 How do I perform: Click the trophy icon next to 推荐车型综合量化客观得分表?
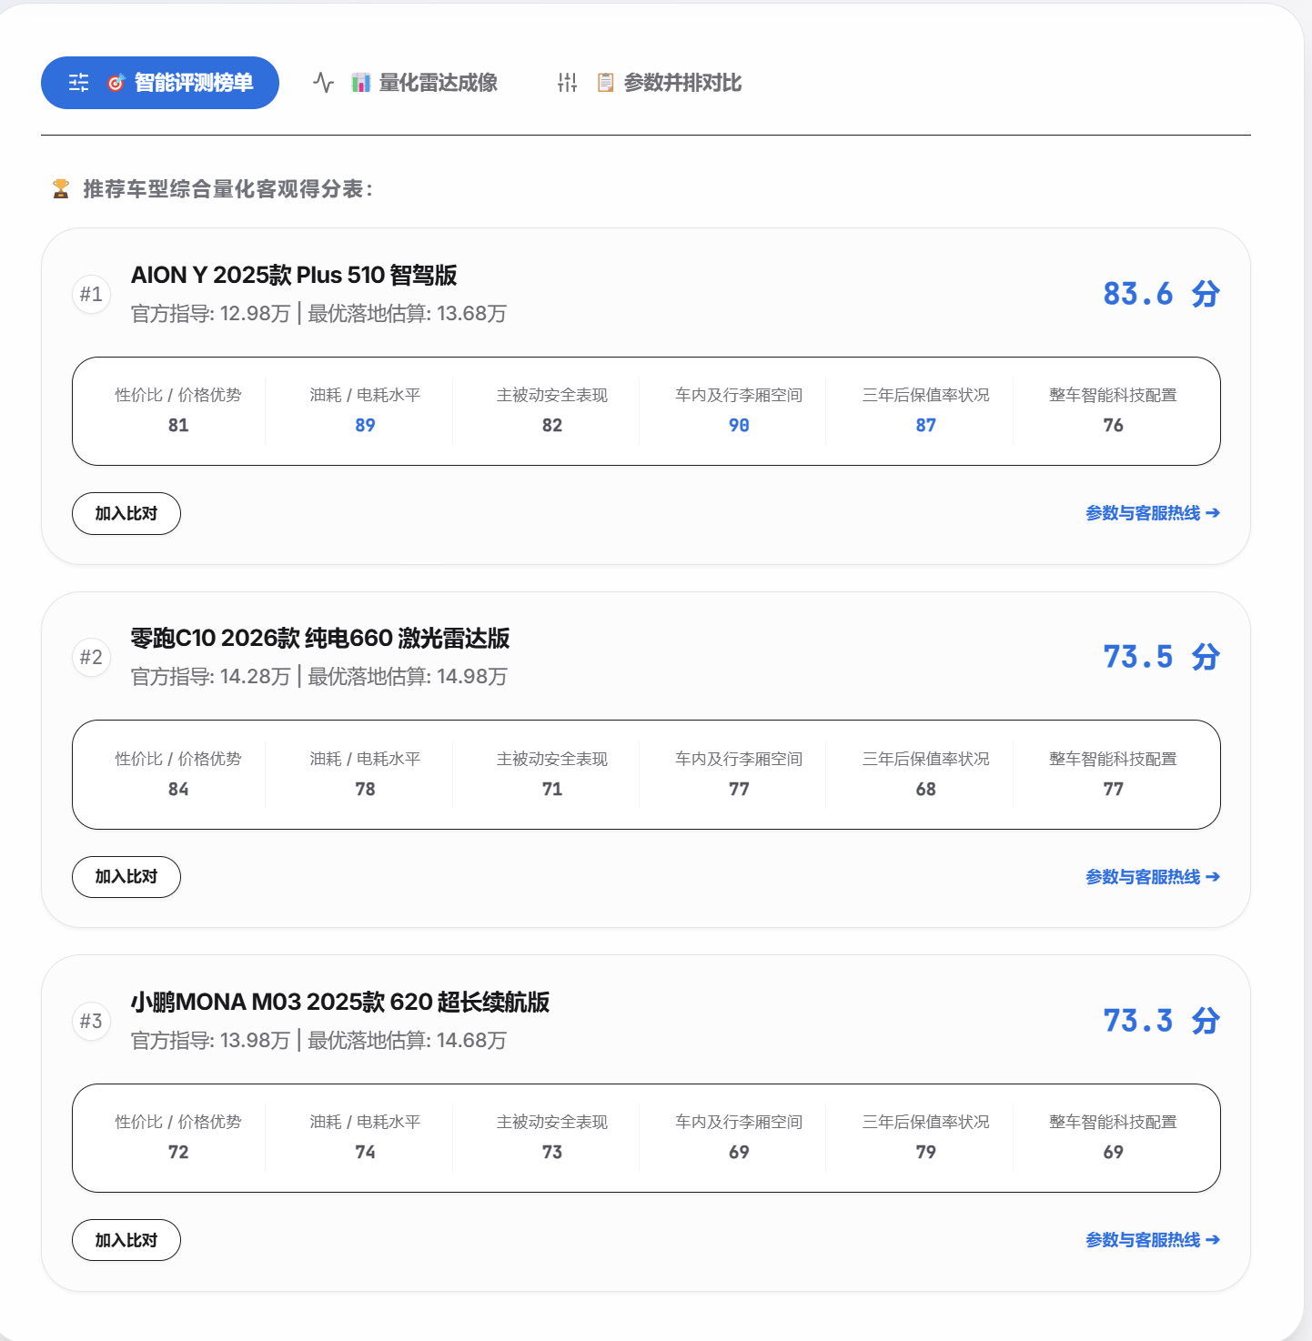[x=61, y=189]
